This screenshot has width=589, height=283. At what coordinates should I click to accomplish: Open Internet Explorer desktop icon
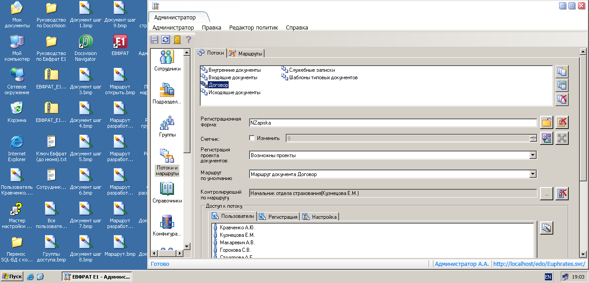click(x=17, y=148)
